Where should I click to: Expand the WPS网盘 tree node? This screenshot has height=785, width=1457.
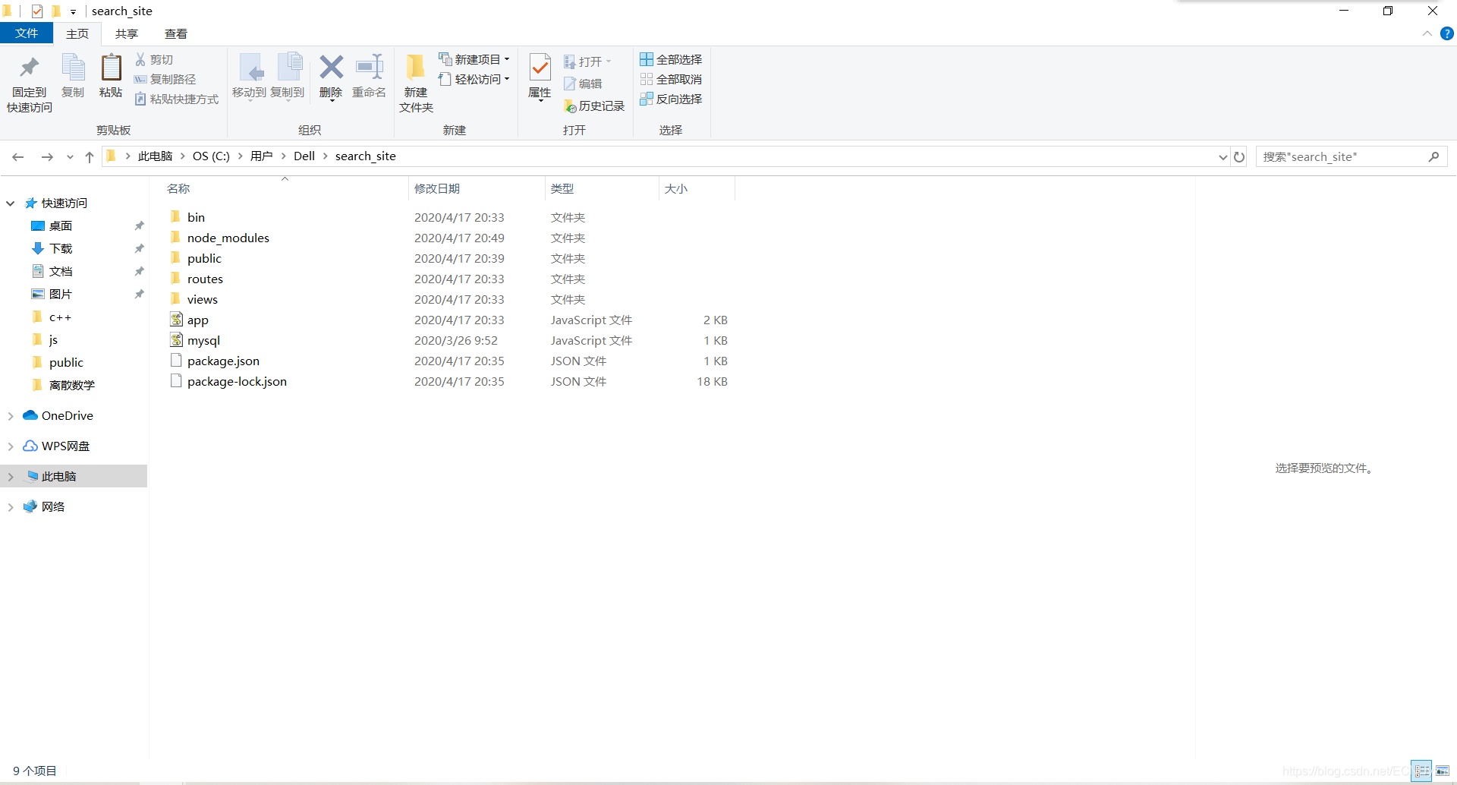[x=11, y=446]
